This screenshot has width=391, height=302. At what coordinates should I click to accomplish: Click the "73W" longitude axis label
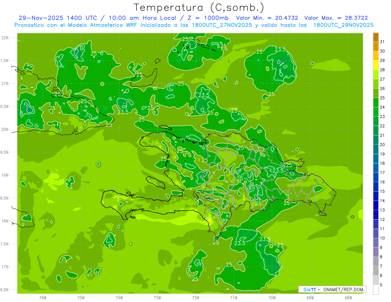coord(157,297)
